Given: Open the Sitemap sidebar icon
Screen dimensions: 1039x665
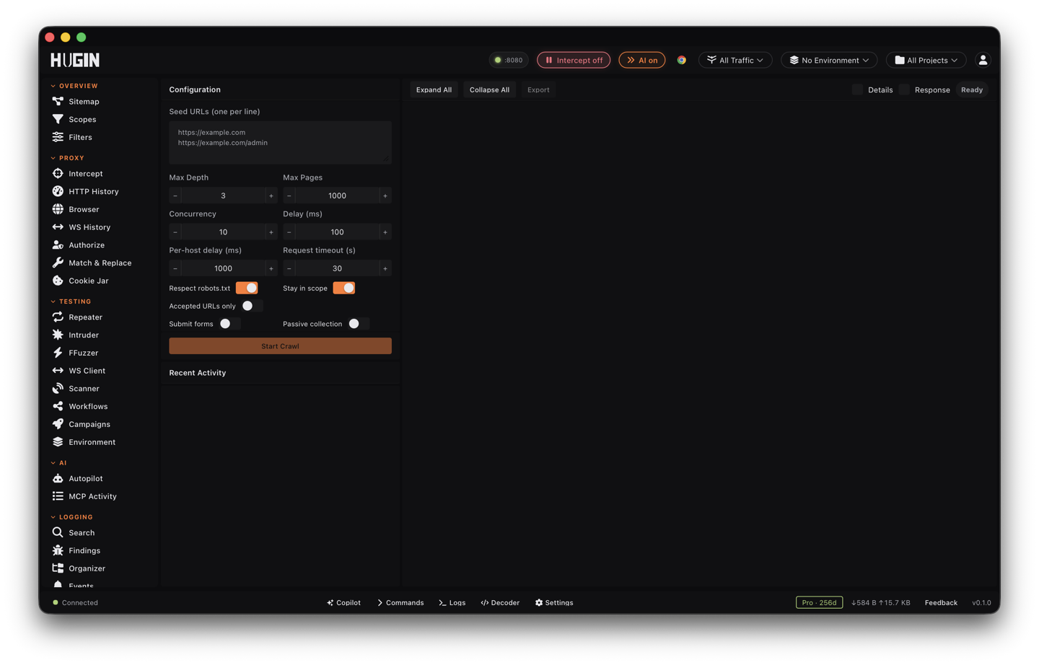Looking at the screenshot, I should (x=58, y=102).
